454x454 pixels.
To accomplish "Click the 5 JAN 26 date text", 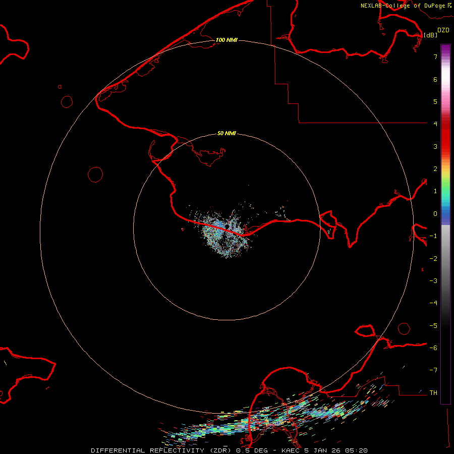I will click(x=322, y=450).
